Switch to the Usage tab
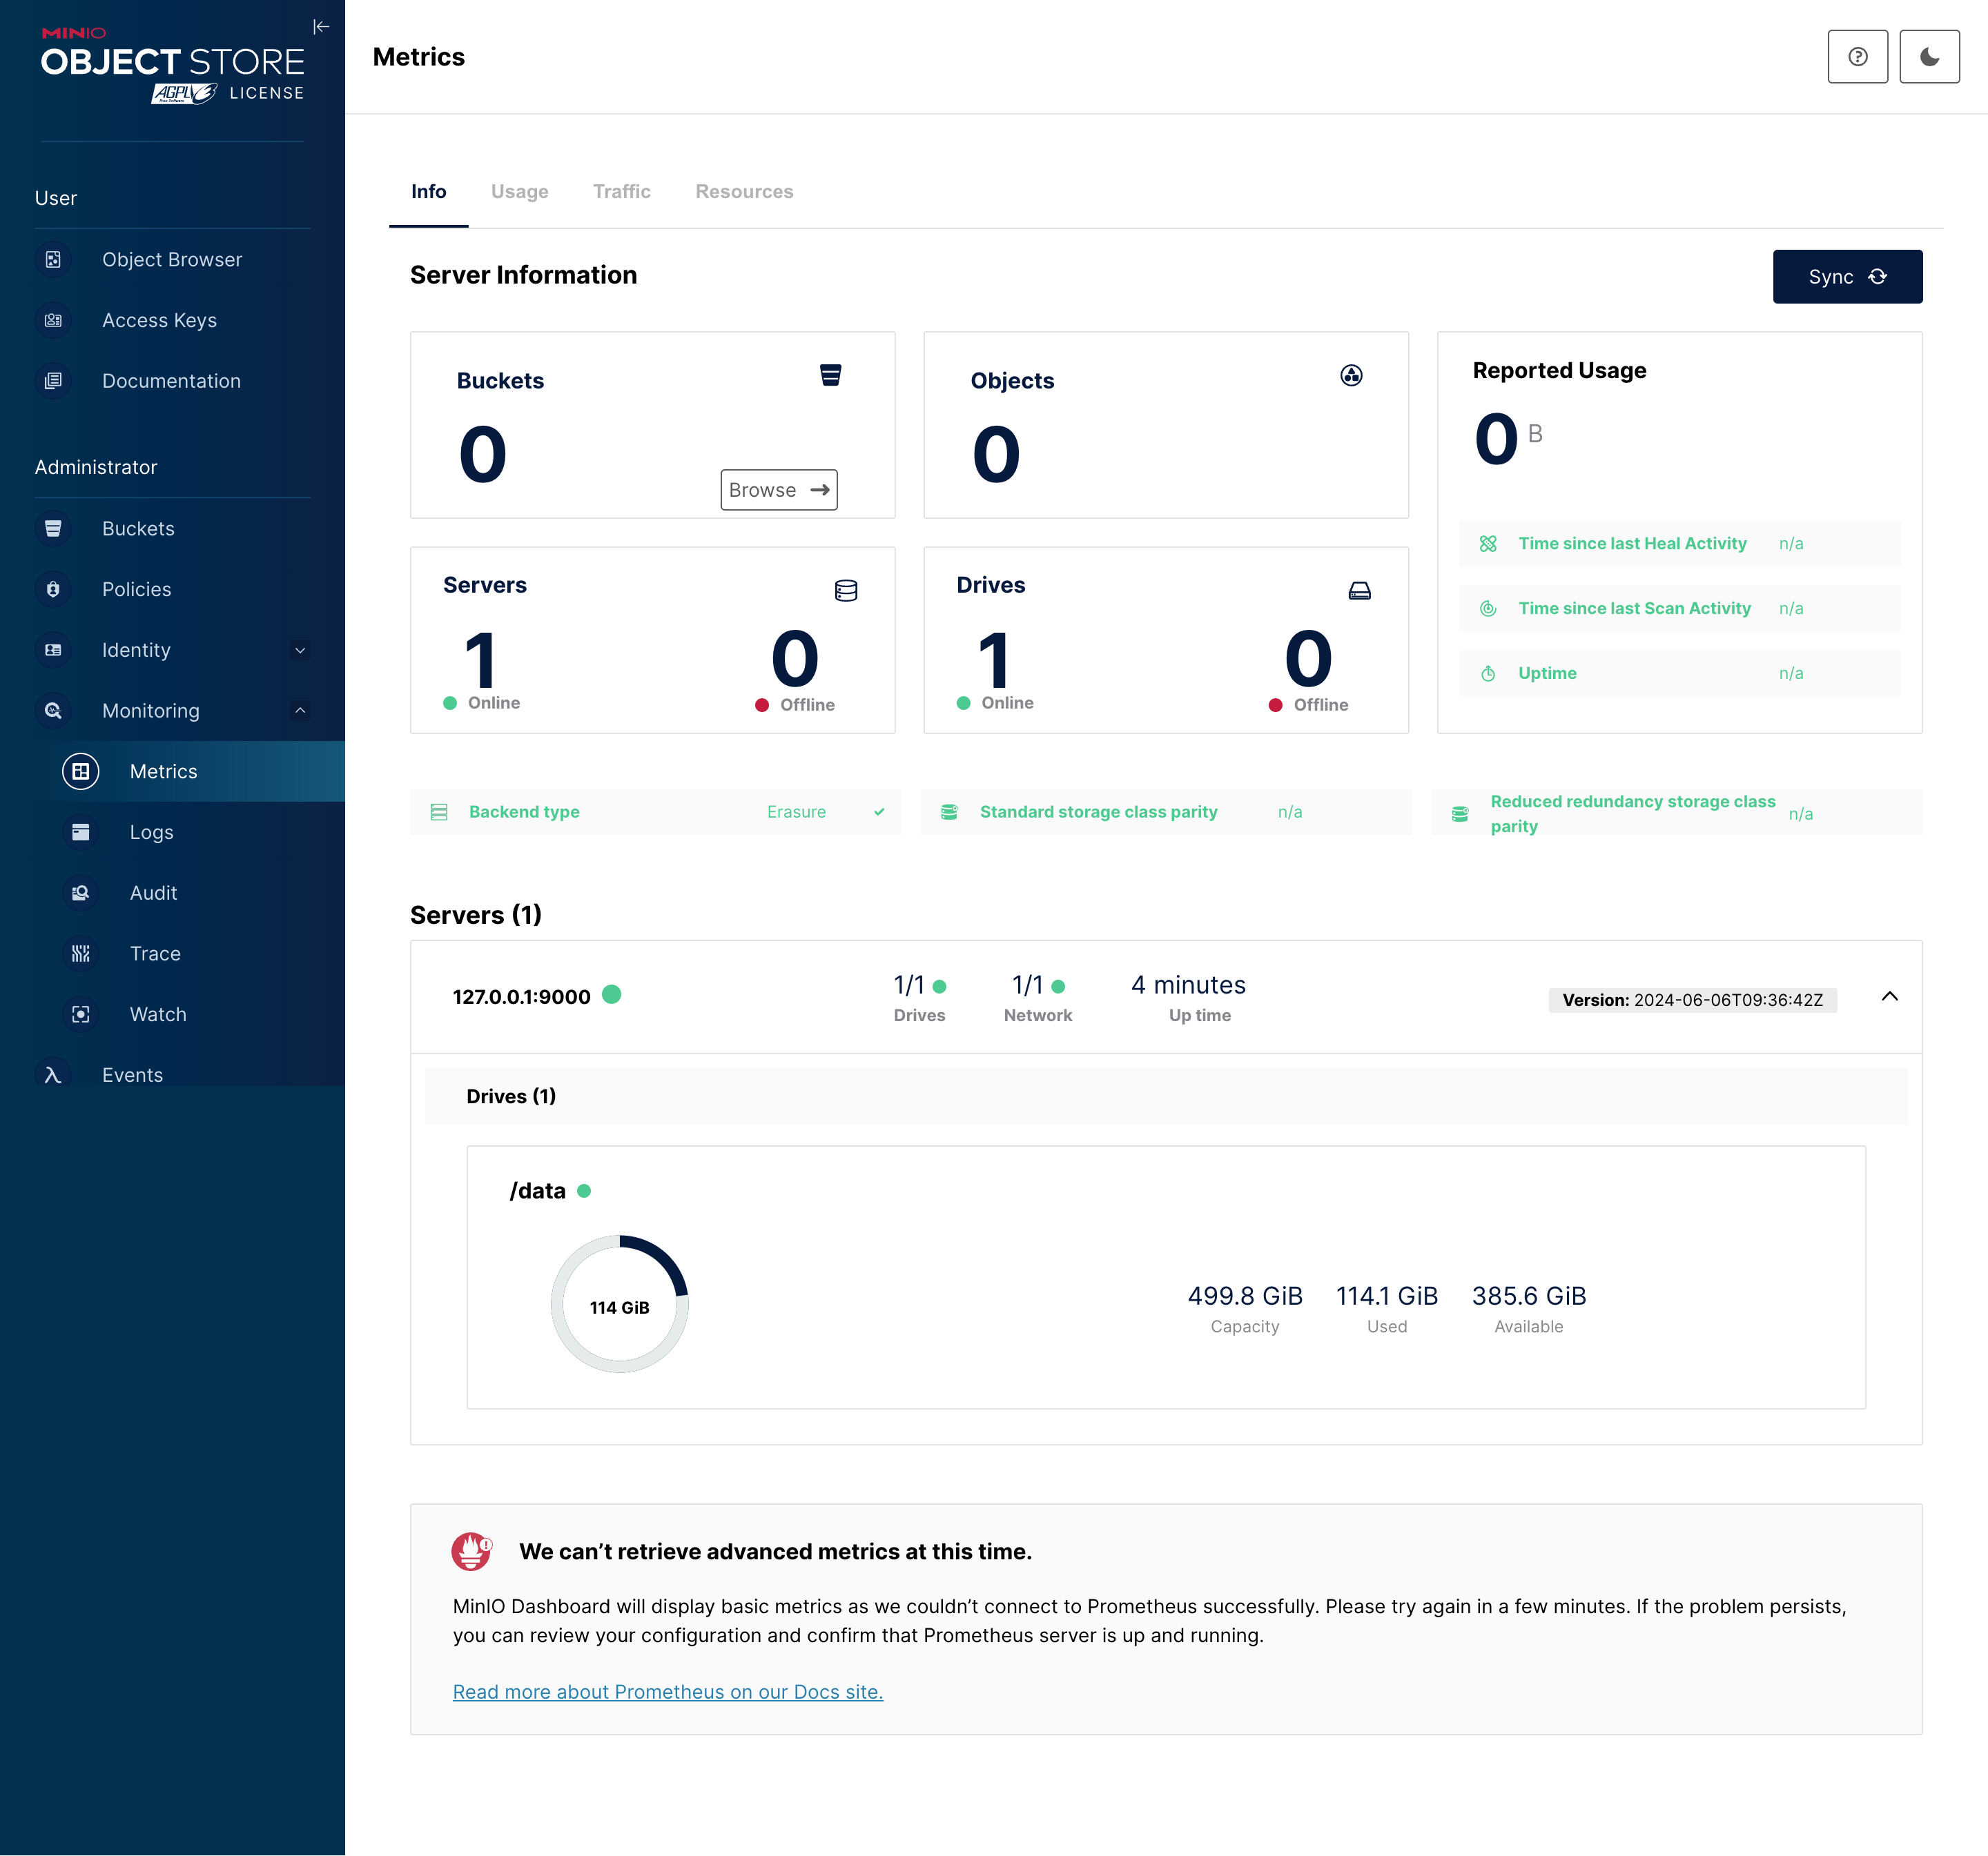 click(519, 192)
